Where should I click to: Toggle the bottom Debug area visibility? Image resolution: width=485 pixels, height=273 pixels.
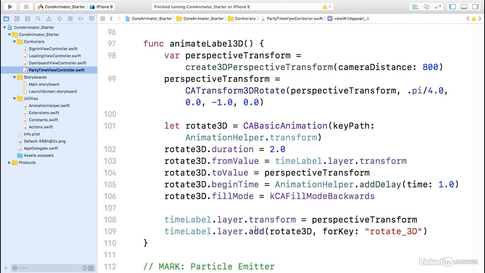coord(464,7)
